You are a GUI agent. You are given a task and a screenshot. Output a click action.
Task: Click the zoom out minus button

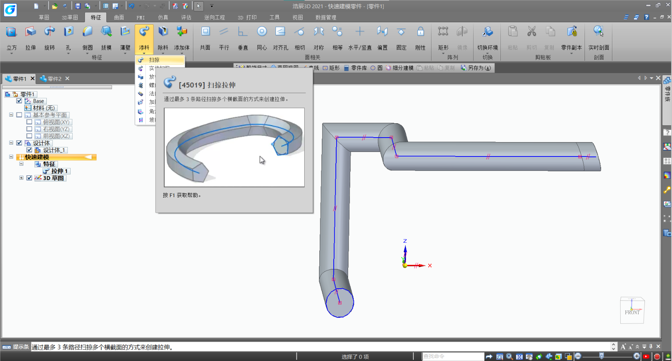(x=578, y=356)
